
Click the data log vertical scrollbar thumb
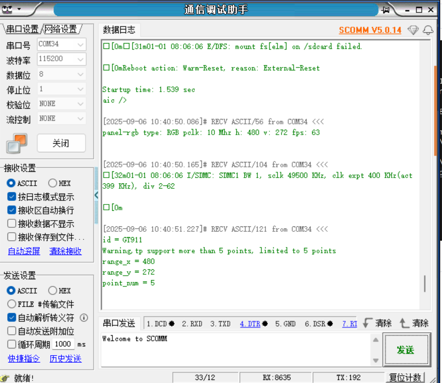(x=425, y=284)
